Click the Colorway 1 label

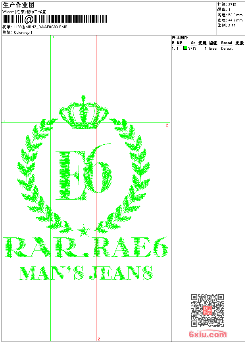[23, 33]
